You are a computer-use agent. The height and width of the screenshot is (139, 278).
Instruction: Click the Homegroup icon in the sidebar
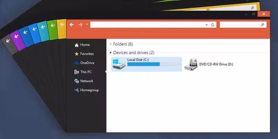[x=76, y=90]
